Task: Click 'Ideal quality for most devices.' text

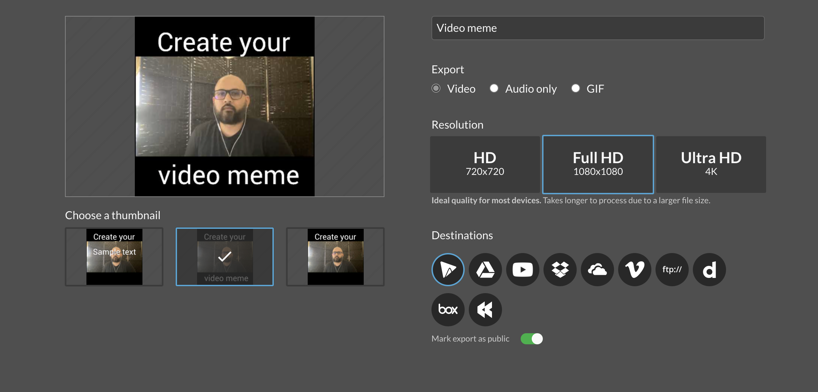Action: point(486,200)
